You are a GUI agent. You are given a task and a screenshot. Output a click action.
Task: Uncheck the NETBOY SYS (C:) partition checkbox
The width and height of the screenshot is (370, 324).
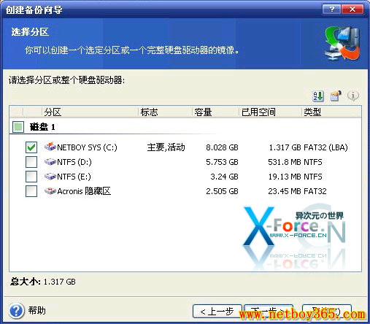tap(31, 147)
